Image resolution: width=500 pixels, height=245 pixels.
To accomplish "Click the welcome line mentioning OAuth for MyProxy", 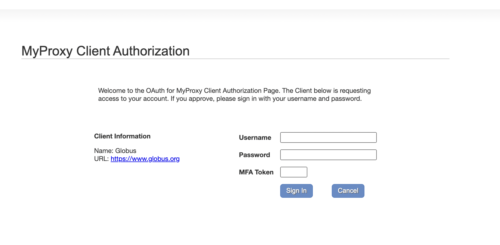I will (234, 91).
